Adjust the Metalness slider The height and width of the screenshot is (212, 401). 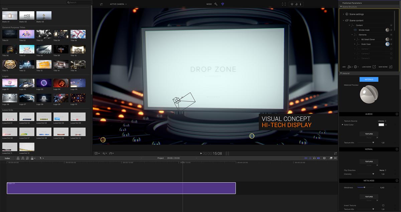pyautogui.click(x=365, y=187)
